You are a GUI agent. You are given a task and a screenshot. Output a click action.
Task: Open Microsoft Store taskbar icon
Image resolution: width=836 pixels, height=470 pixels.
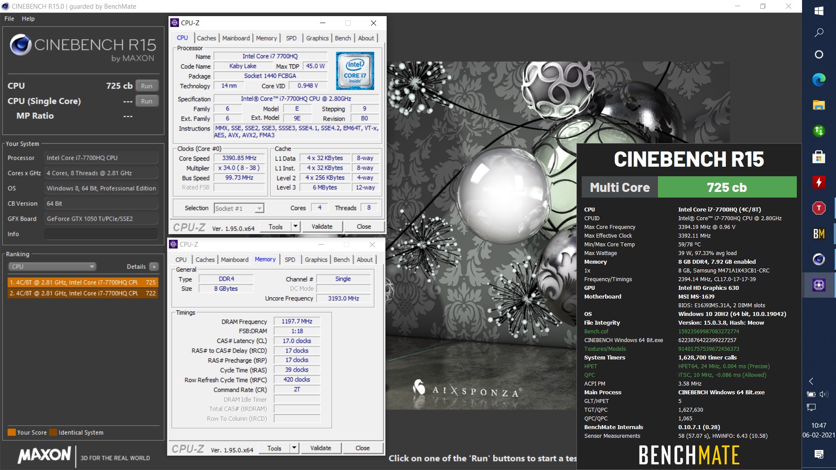819,157
